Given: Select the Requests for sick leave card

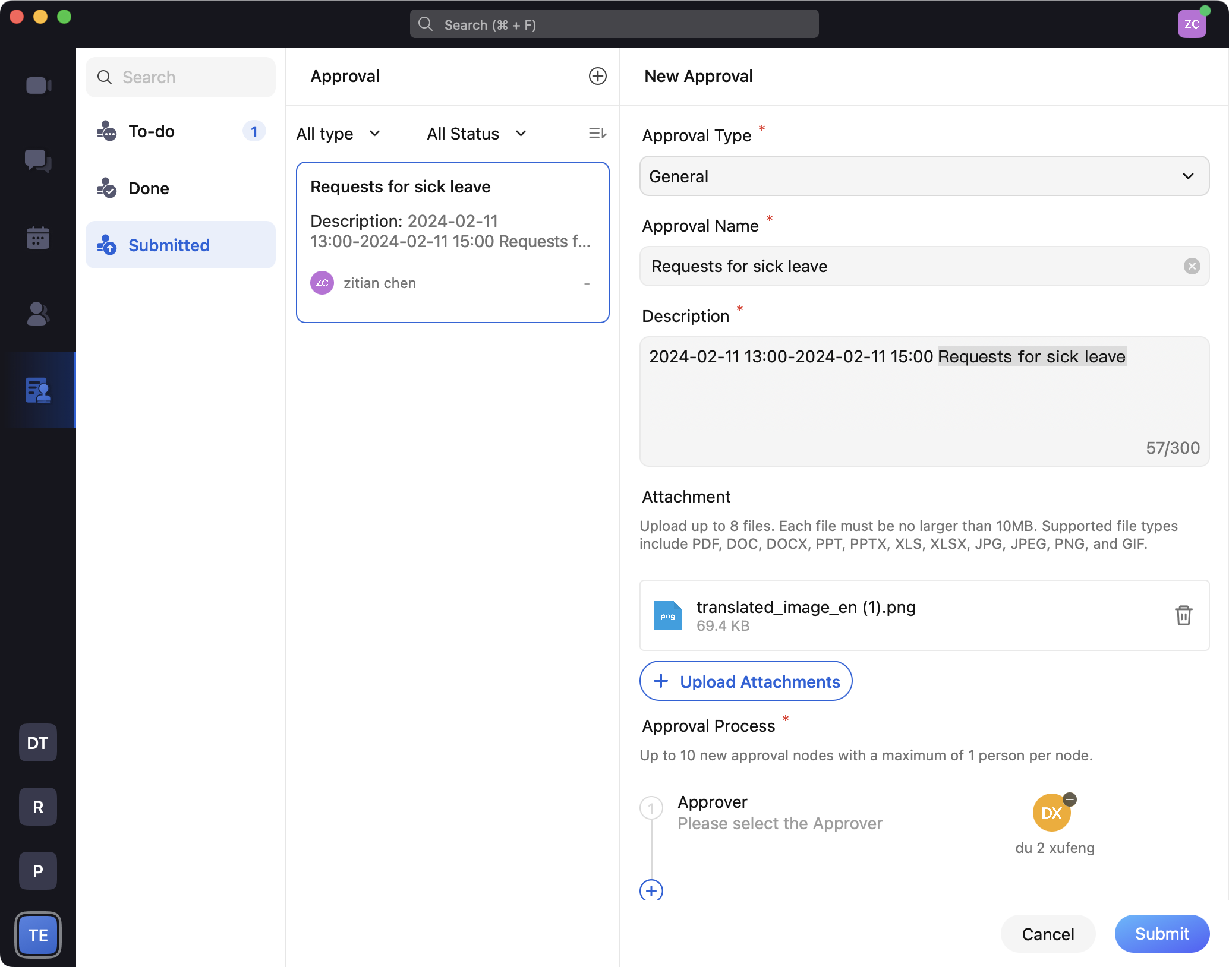Looking at the screenshot, I should click(453, 242).
